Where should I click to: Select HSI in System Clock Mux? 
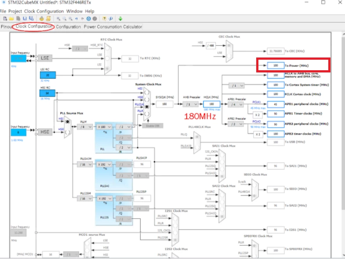click(147, 93)
